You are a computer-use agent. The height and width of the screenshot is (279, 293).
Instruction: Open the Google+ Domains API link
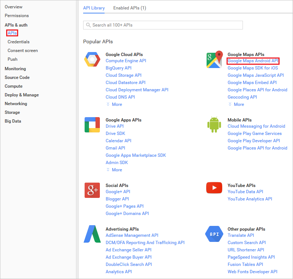[127, 214]
